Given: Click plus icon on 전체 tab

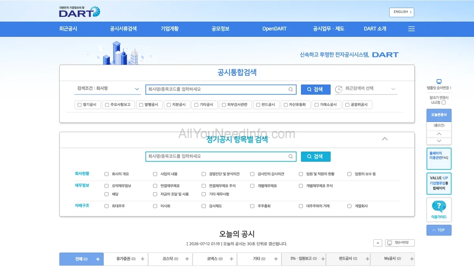Looking at the screenshot, I should click(98, 259).
